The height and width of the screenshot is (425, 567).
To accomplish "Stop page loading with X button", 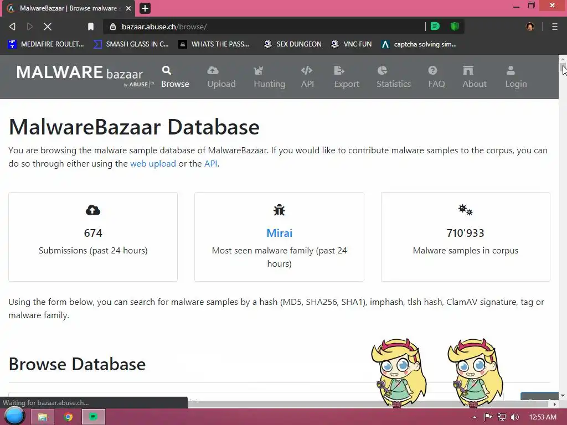I will (x=48, y=27).
